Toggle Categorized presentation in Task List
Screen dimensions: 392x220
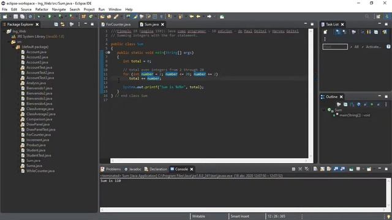tap(338, 32)
